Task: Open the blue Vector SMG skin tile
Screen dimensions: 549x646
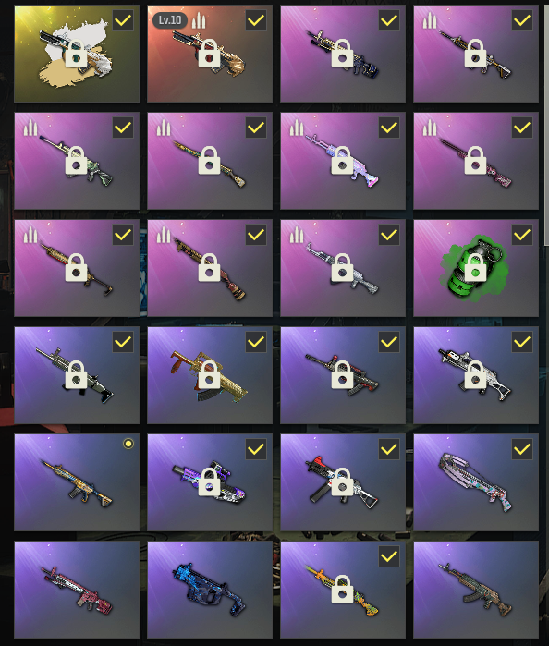Action: tap(210, 590)
